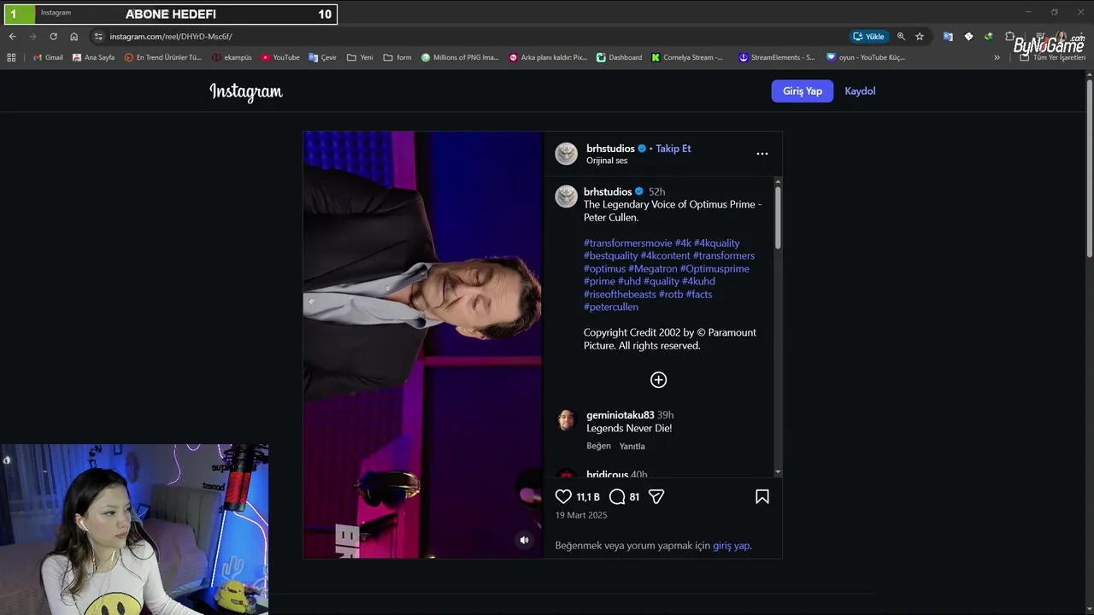Open the oyun - YouTube bookmark
Screen dimensions: 1094x615
[x=866, y=57]
